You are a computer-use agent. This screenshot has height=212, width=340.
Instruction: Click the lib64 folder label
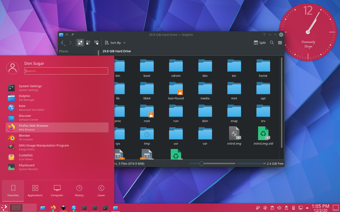(147, 98)
